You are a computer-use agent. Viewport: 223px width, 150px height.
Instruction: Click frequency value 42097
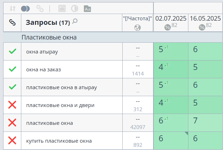point(138,127)
